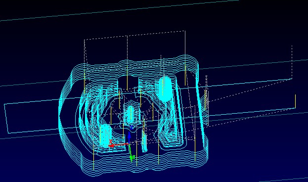Viewport: 308px width, 182px height.
Task: Select the green Y axis label
Action: [133, 157]
